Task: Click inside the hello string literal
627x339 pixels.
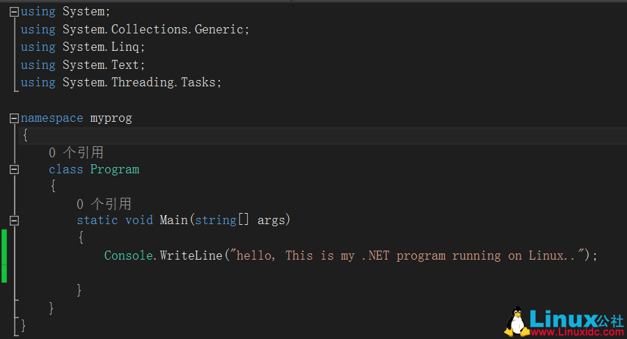Action: 408,255
